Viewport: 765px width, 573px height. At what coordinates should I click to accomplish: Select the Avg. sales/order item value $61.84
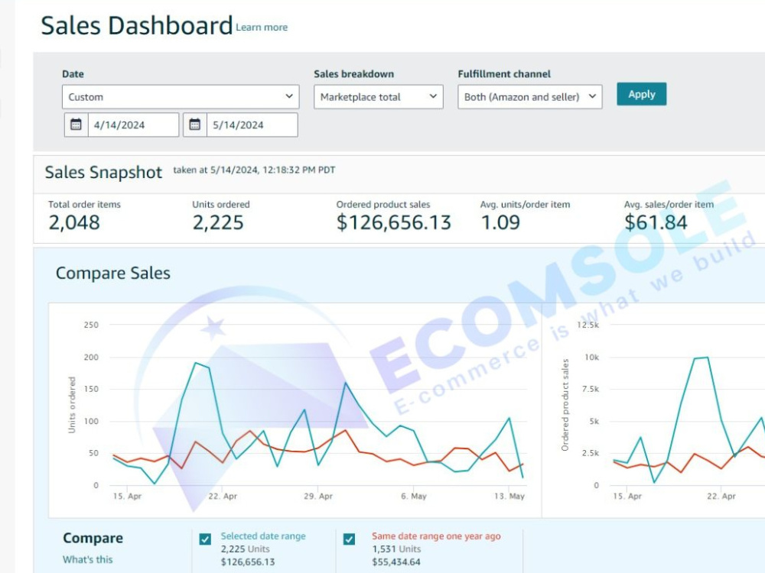pyautogui.click(x=656, y=222)
